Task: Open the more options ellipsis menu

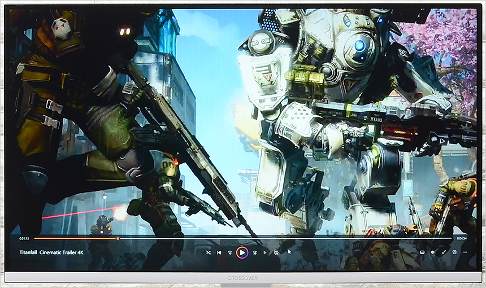Action: [465, 252]
